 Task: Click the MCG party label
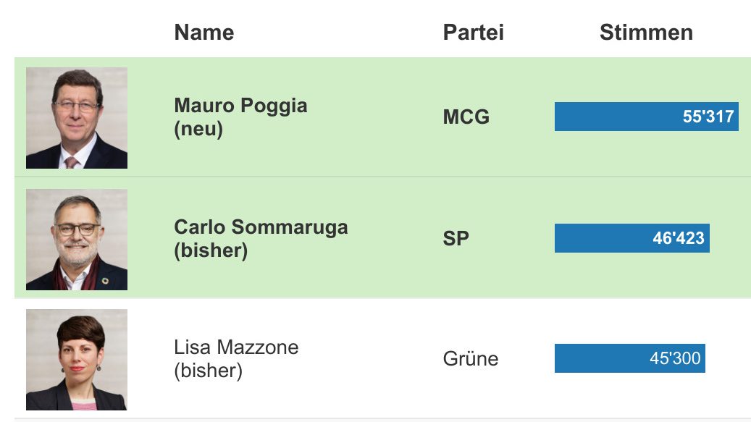click(x=466, y=117)
